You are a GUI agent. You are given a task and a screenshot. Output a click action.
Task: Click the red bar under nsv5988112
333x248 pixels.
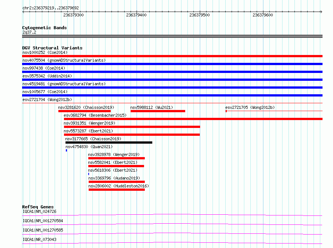point(158,111)
